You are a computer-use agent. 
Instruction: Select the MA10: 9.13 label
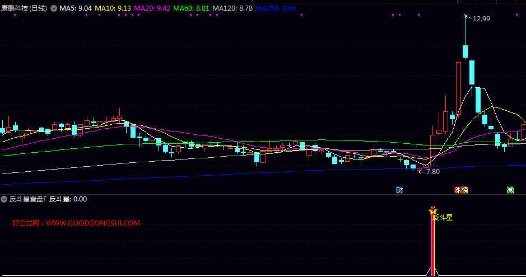click(x=113, y=8)
